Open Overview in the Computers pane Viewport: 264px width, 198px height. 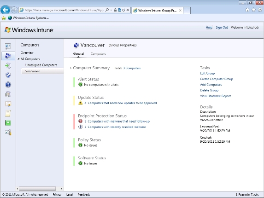click(x=27, y=52)
